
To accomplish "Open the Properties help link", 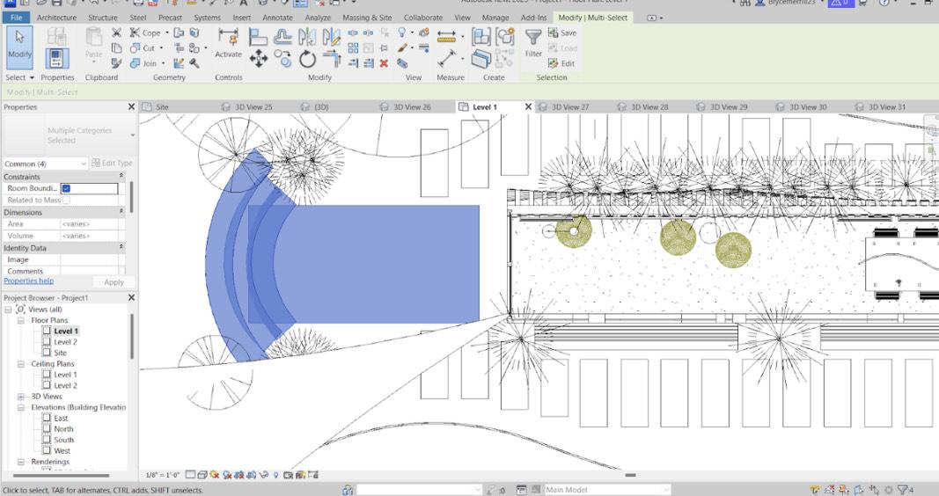I will point(28,281).
